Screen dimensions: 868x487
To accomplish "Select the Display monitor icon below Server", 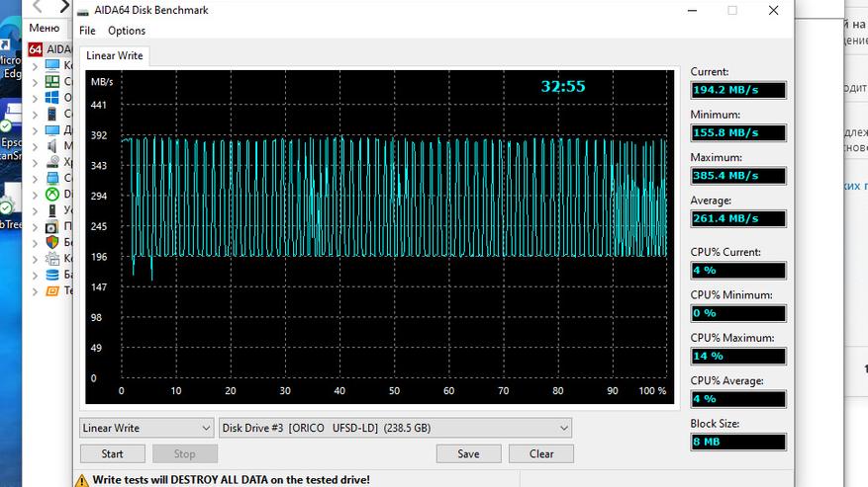I will coord(52,129).
